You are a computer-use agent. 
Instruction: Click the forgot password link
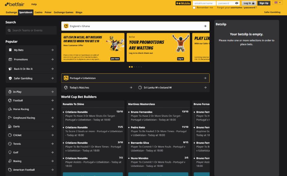point(249,7)
